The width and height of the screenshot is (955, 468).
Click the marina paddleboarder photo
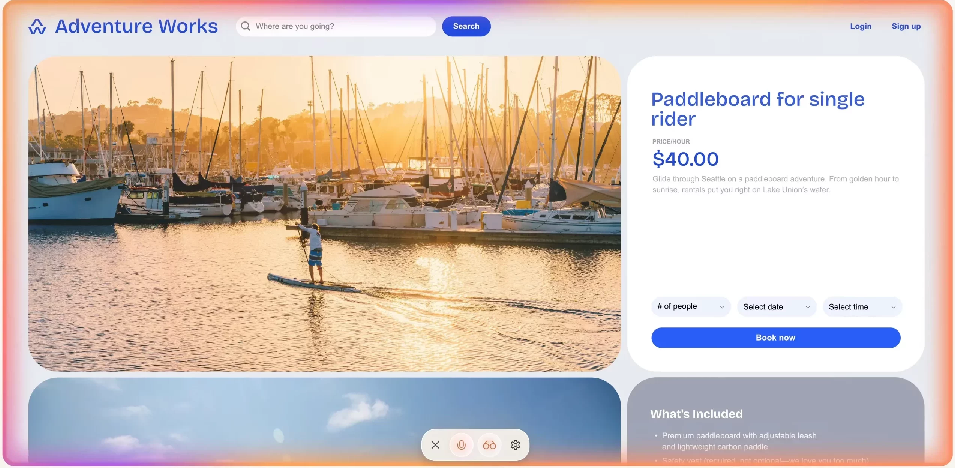(325, 214)
